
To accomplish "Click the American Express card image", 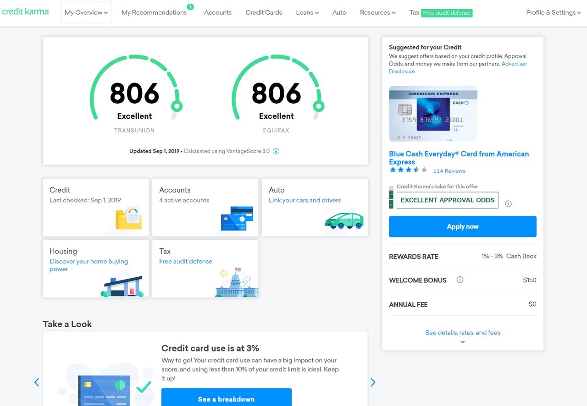I will 433,114.
